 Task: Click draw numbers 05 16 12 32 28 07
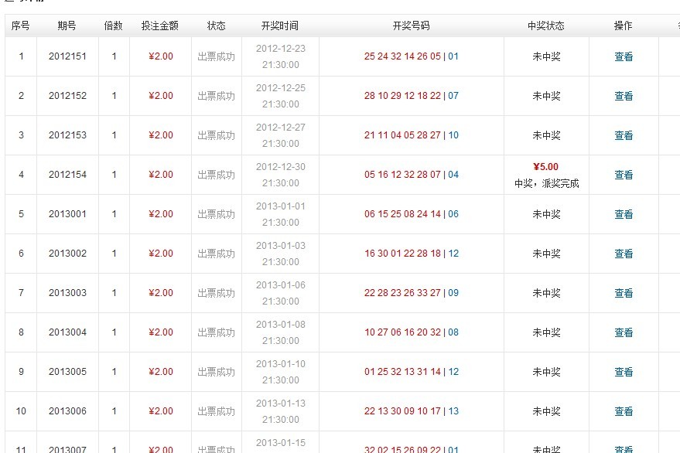pos(402,175)
